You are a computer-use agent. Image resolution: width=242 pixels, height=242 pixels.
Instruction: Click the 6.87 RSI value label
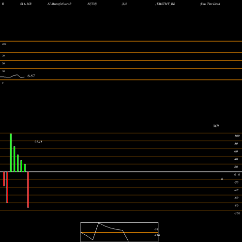click(31, 76)
